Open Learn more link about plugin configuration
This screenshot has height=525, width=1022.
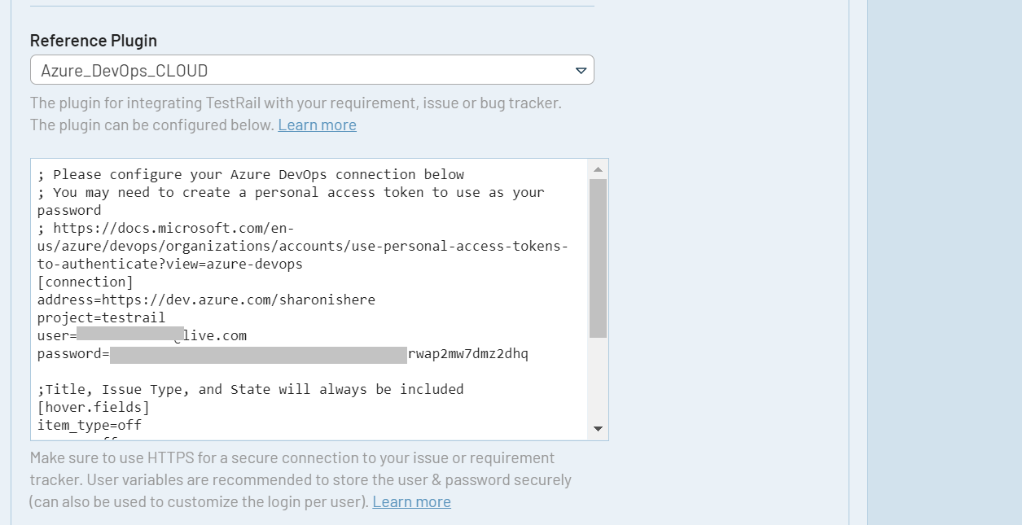tap(317, 125)
